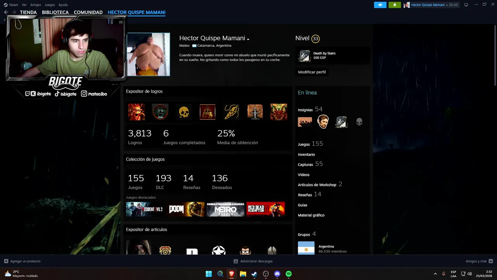Click the flaming skull achievement icon
This screenshot has width=497, height=280.
(136, 112)
